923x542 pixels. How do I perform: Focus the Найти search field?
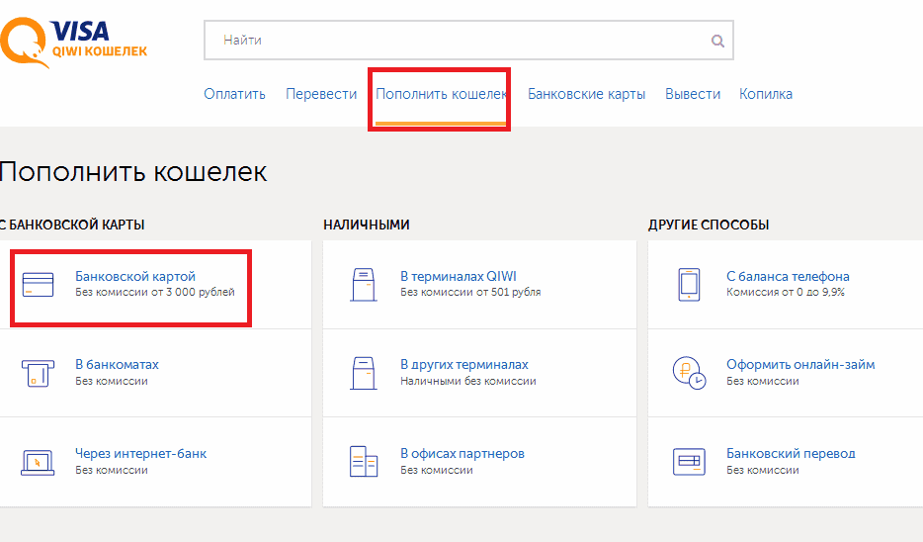(x=455, y=41)
